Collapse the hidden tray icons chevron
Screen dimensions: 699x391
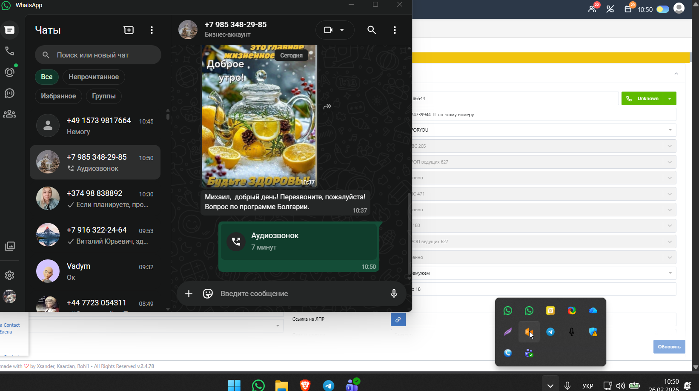point(550,385)
